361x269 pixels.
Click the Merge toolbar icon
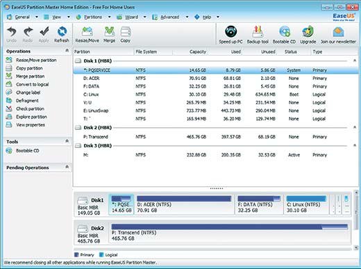click(x=109, y=34)
